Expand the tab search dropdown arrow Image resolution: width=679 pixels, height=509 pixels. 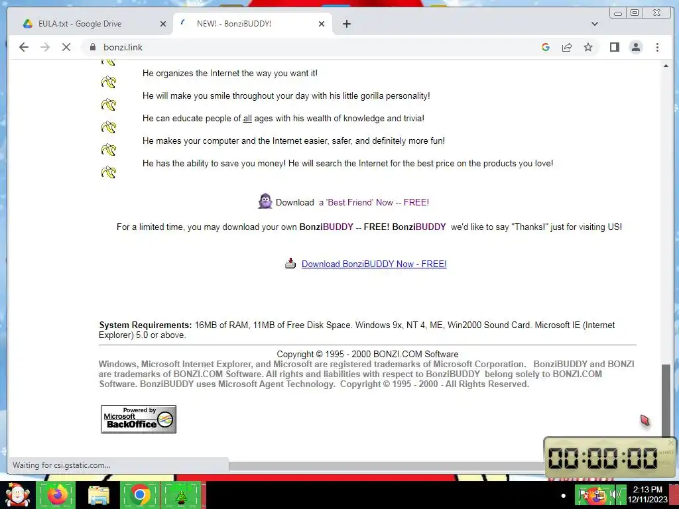595,24
